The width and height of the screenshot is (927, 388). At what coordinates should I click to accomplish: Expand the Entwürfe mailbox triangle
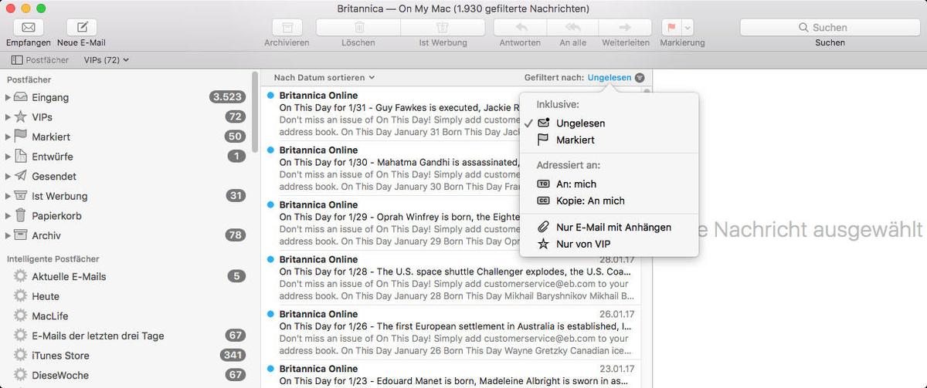8,157
